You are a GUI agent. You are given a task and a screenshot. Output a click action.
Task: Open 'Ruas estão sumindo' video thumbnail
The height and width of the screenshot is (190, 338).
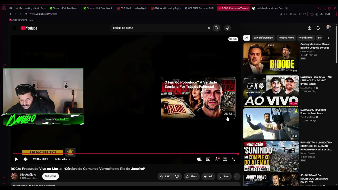coord(271,156)
